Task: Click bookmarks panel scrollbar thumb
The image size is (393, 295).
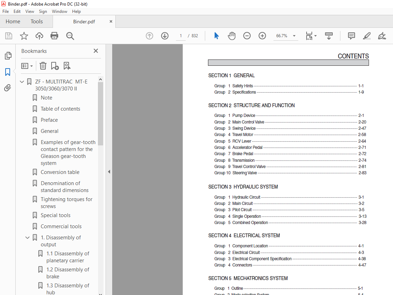Action: [100, 114]
